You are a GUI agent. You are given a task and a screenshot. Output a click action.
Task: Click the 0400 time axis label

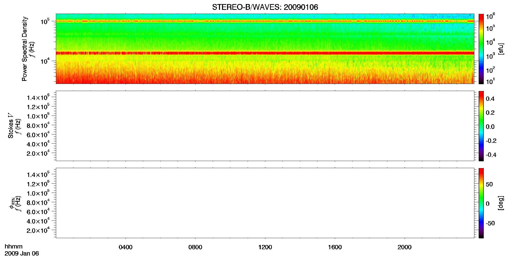[125, 247]
